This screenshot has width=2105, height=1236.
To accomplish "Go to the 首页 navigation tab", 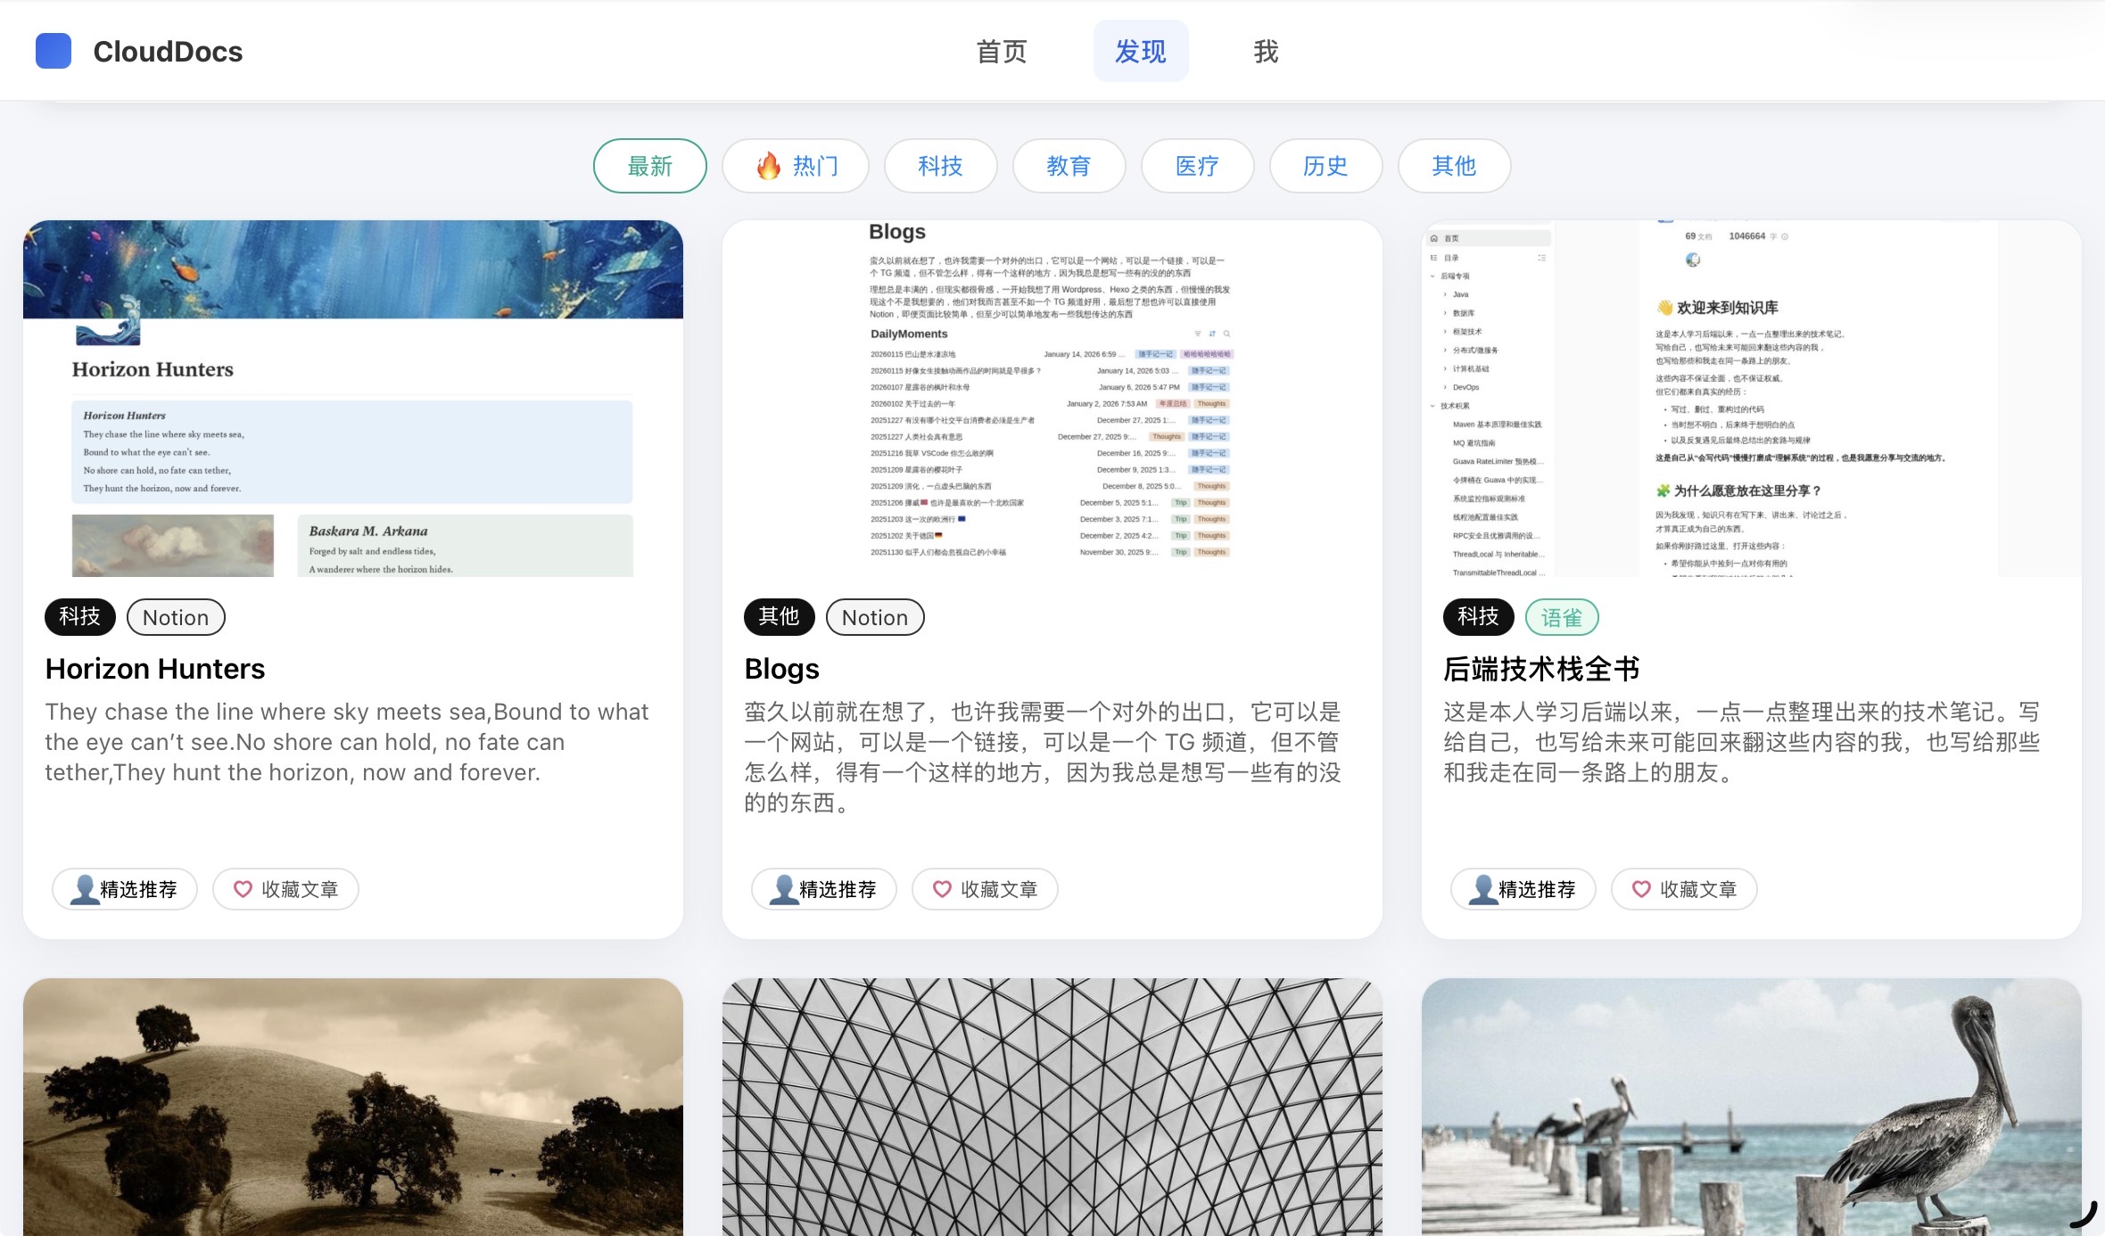I will (1002, 52).
